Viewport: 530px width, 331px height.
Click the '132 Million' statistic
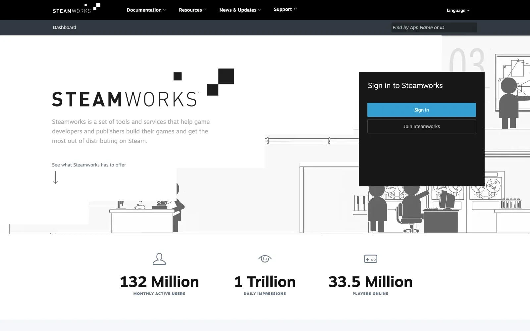pos(159,282)
